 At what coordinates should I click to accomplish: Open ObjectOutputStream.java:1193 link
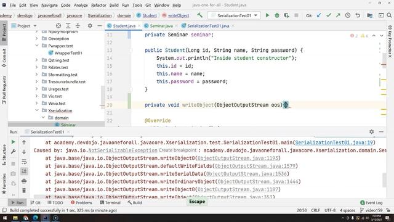(238, 158)
